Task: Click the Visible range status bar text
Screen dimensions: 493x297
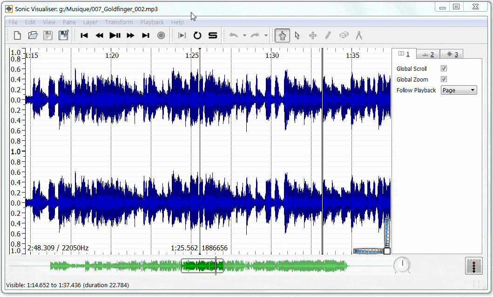Action: pyautogui.click(x=68, y=285)
